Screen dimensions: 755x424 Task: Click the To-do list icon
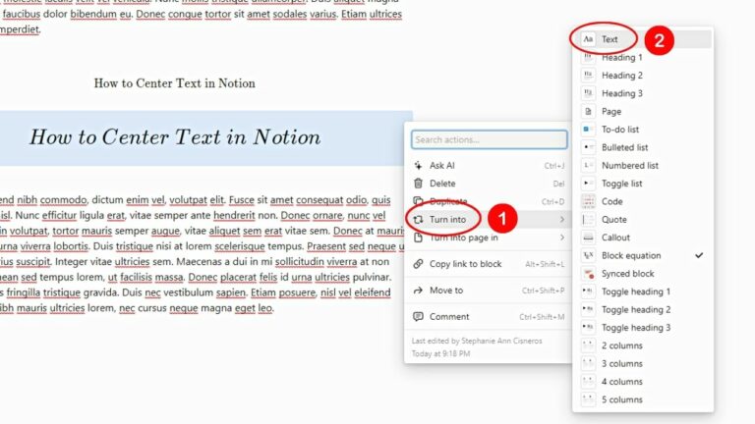pos(588,130)
